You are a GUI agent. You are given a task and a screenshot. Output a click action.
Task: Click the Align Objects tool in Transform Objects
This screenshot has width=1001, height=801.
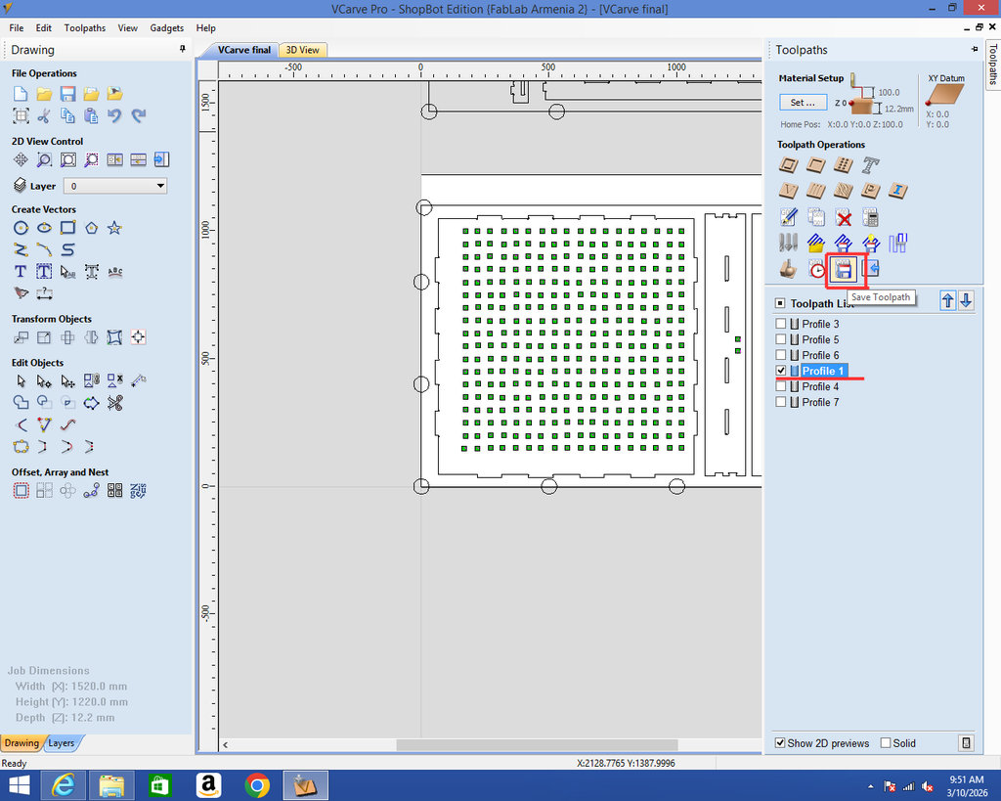coord(138,337)
